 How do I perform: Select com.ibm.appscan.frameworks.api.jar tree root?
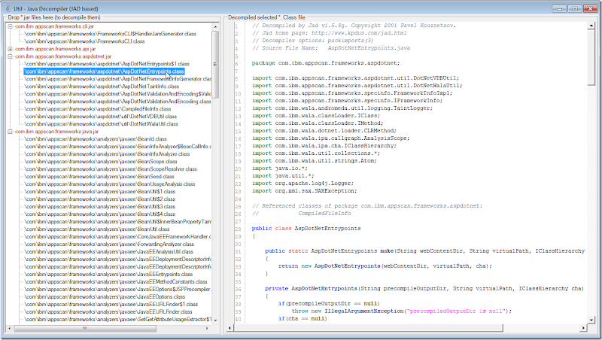pyautogui.click(x=55, y=49)
